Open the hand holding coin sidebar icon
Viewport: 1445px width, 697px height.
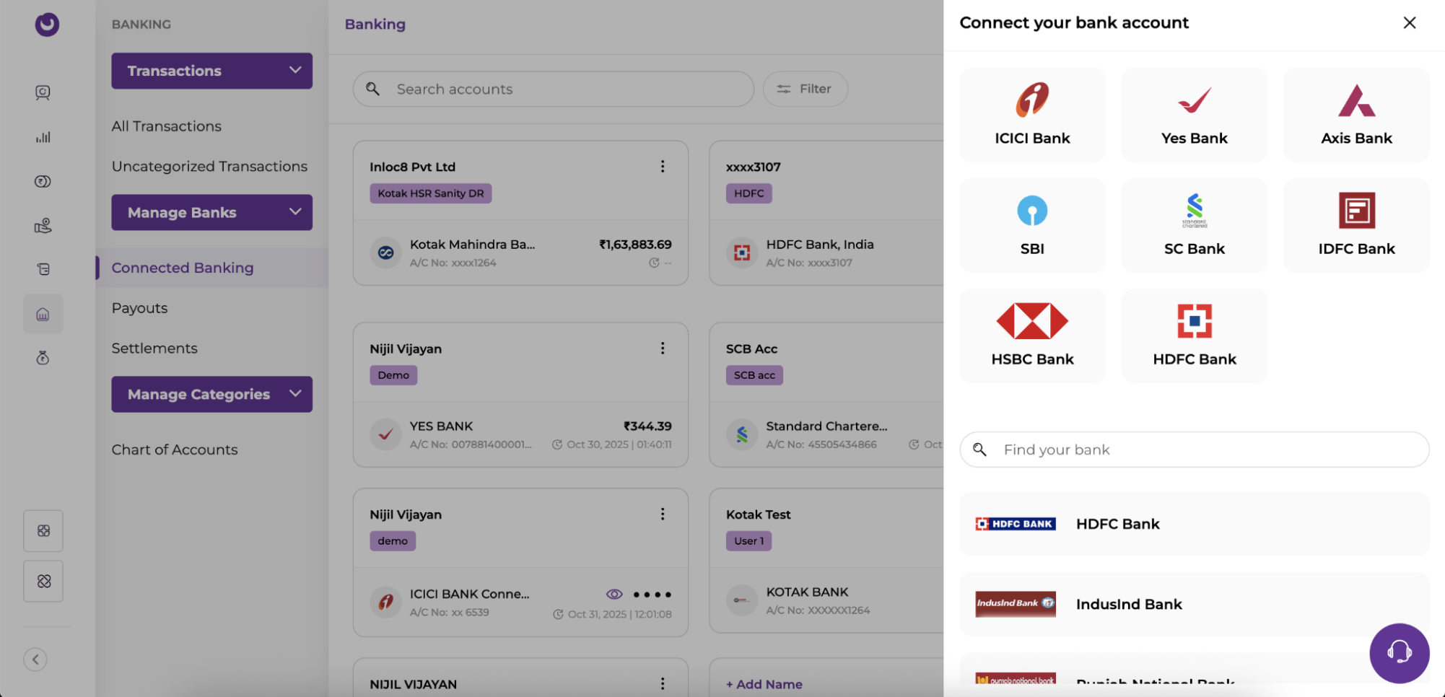[x=43, y=226]
